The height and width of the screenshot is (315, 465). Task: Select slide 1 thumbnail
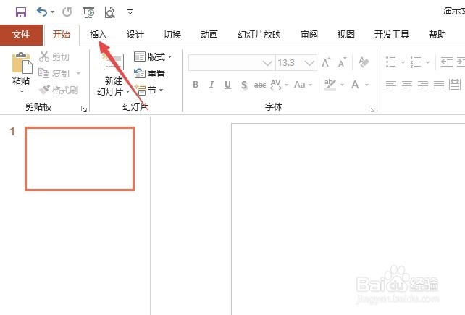point(80,159)
